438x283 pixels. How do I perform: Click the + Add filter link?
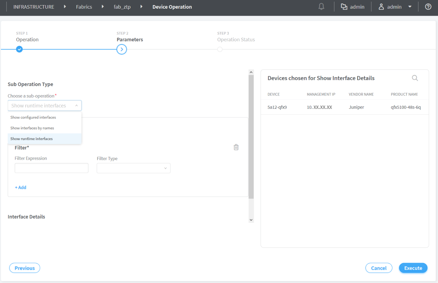tap(21, 187)
